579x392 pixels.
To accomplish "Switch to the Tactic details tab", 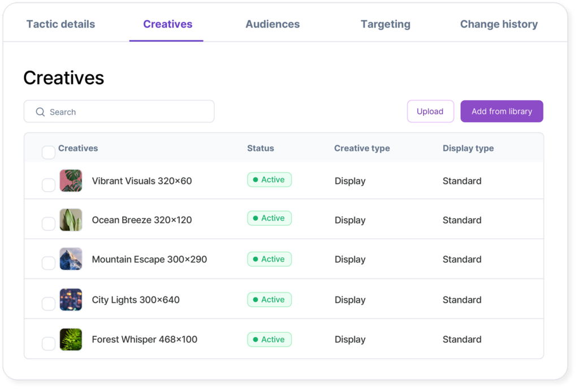I will [61, 24].
